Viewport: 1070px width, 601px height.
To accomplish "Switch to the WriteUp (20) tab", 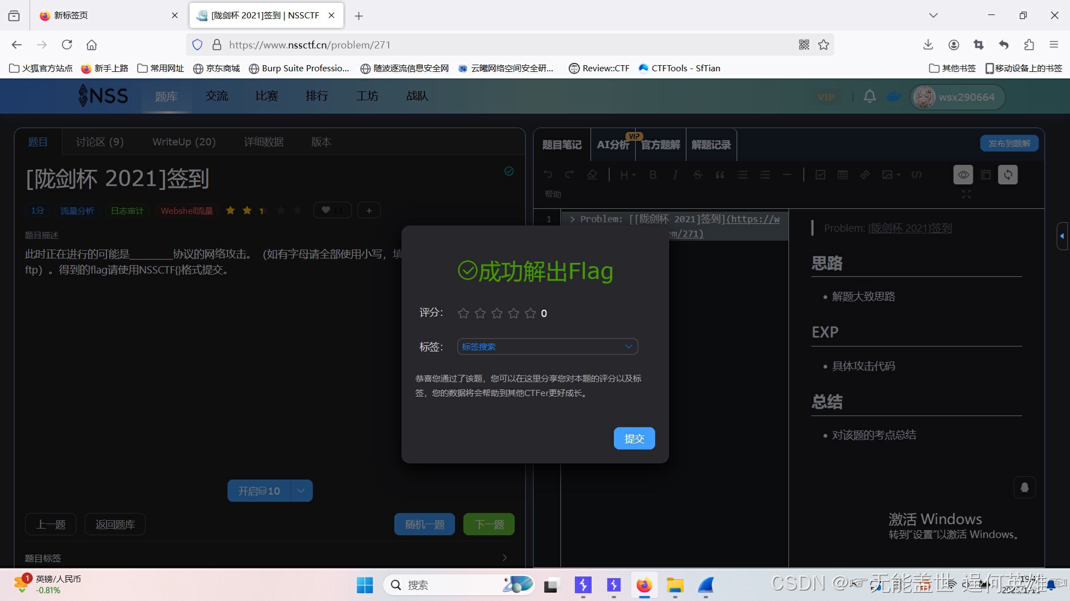I will 184,142.
